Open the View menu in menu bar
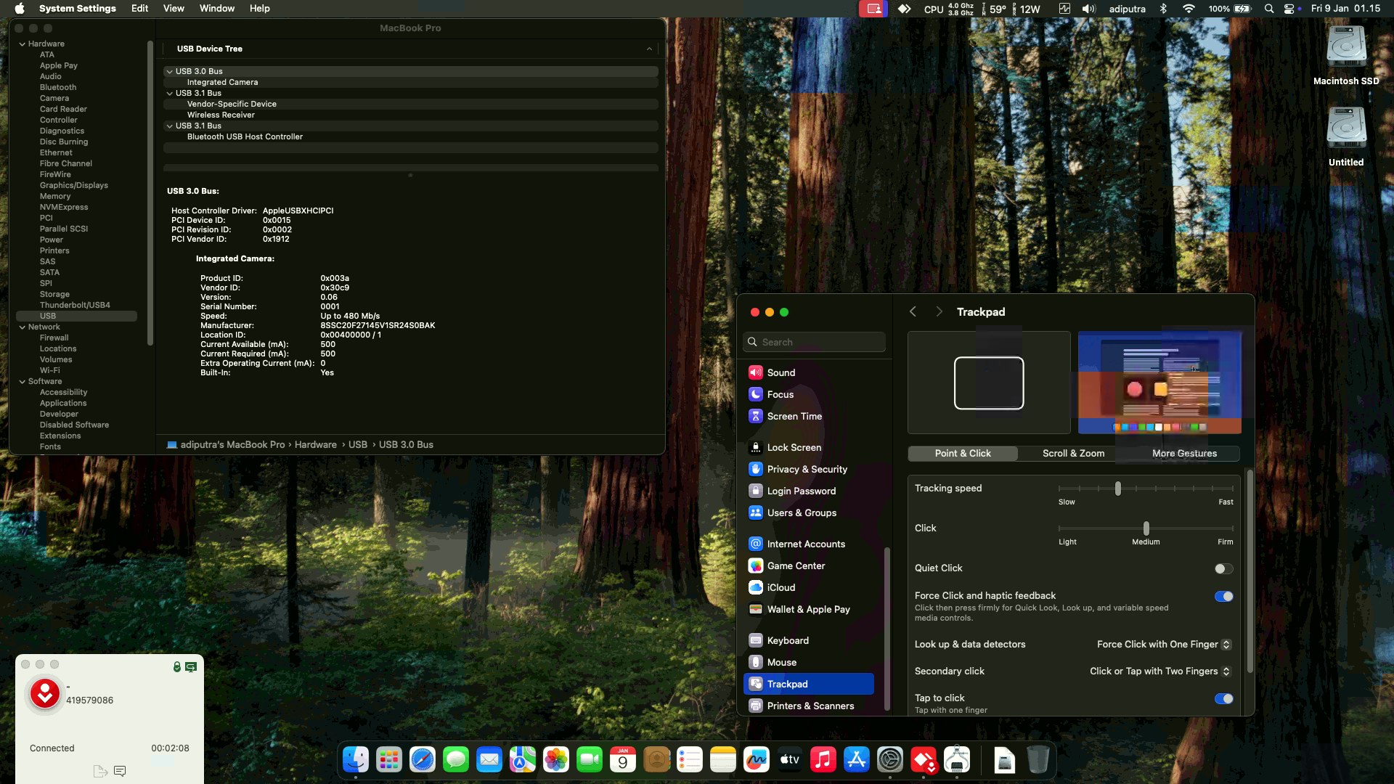 (174, 9)
